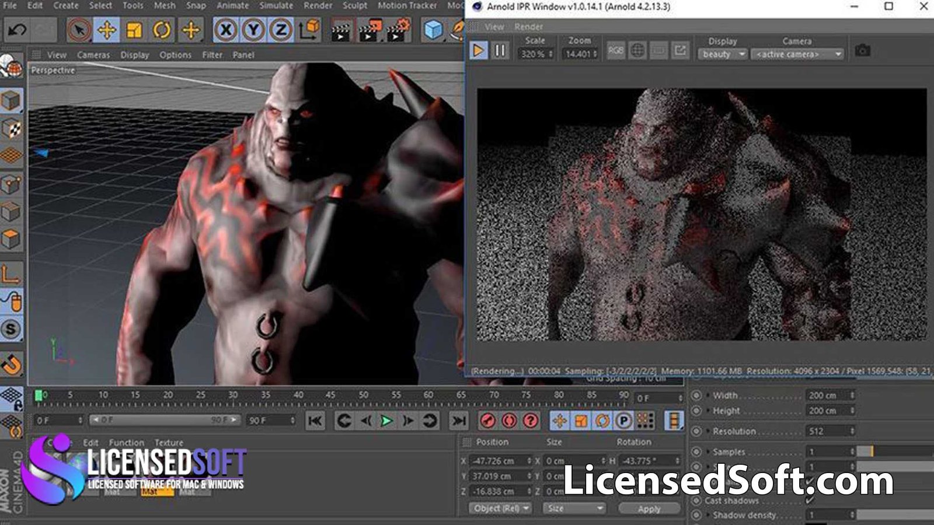Click Rotation H field -43.775
Viewport: 934px width, 525px height.
coord(649,461)
